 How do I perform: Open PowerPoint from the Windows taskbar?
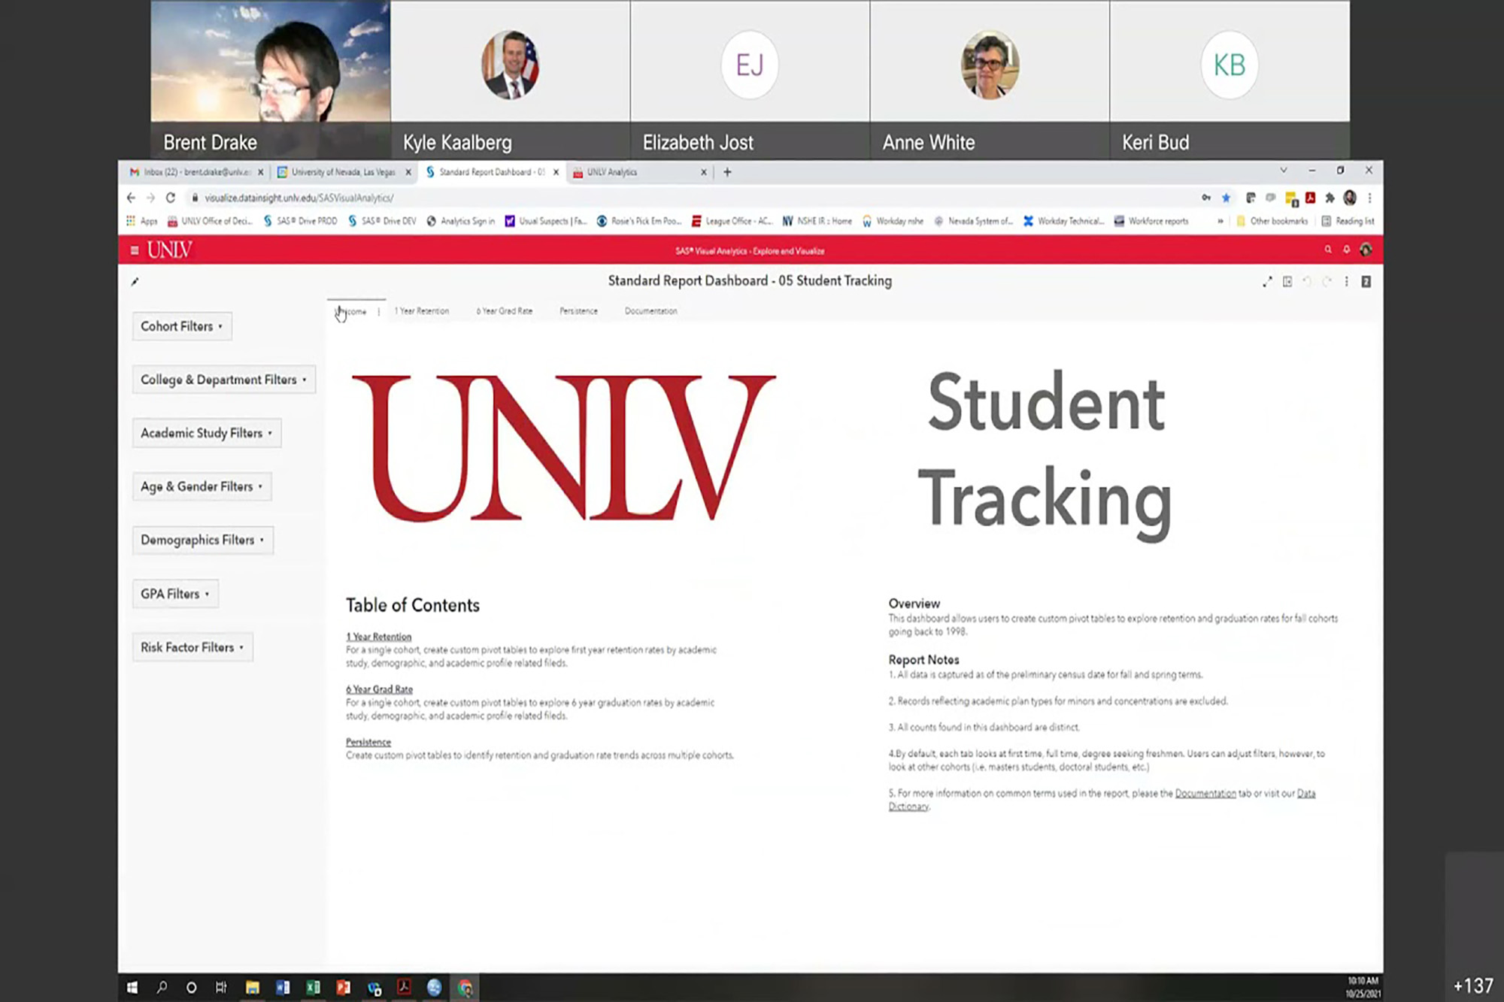coord(344,988)
